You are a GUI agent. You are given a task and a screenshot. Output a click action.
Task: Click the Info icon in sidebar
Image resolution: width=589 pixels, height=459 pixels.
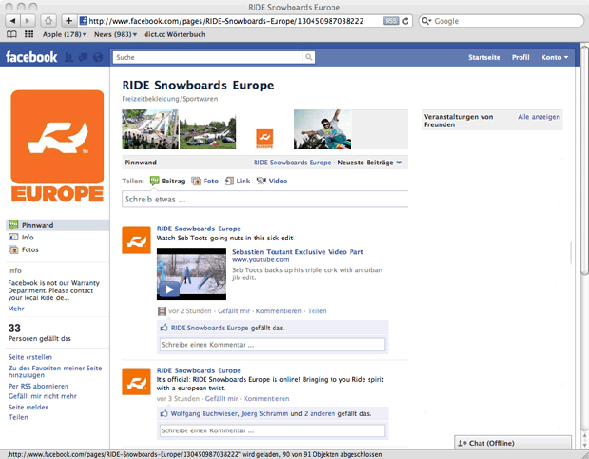point(14,237)
